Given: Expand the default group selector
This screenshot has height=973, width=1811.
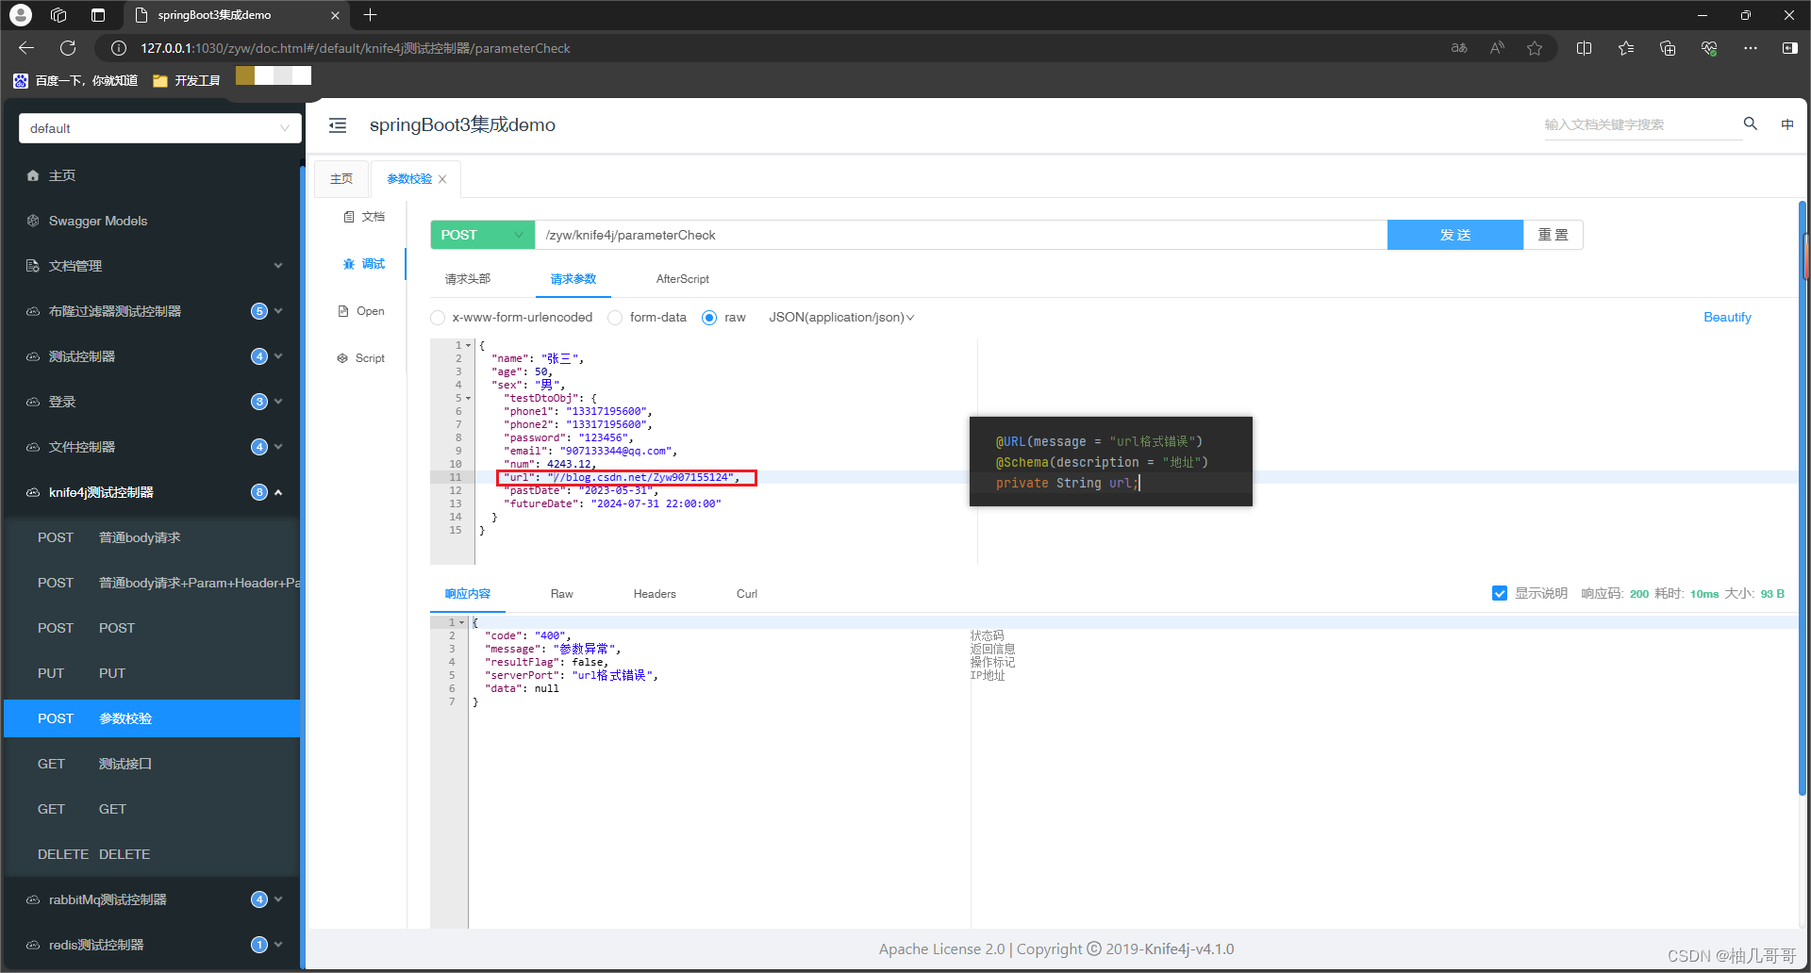Looking at the screenshot, I should point(159,128).
